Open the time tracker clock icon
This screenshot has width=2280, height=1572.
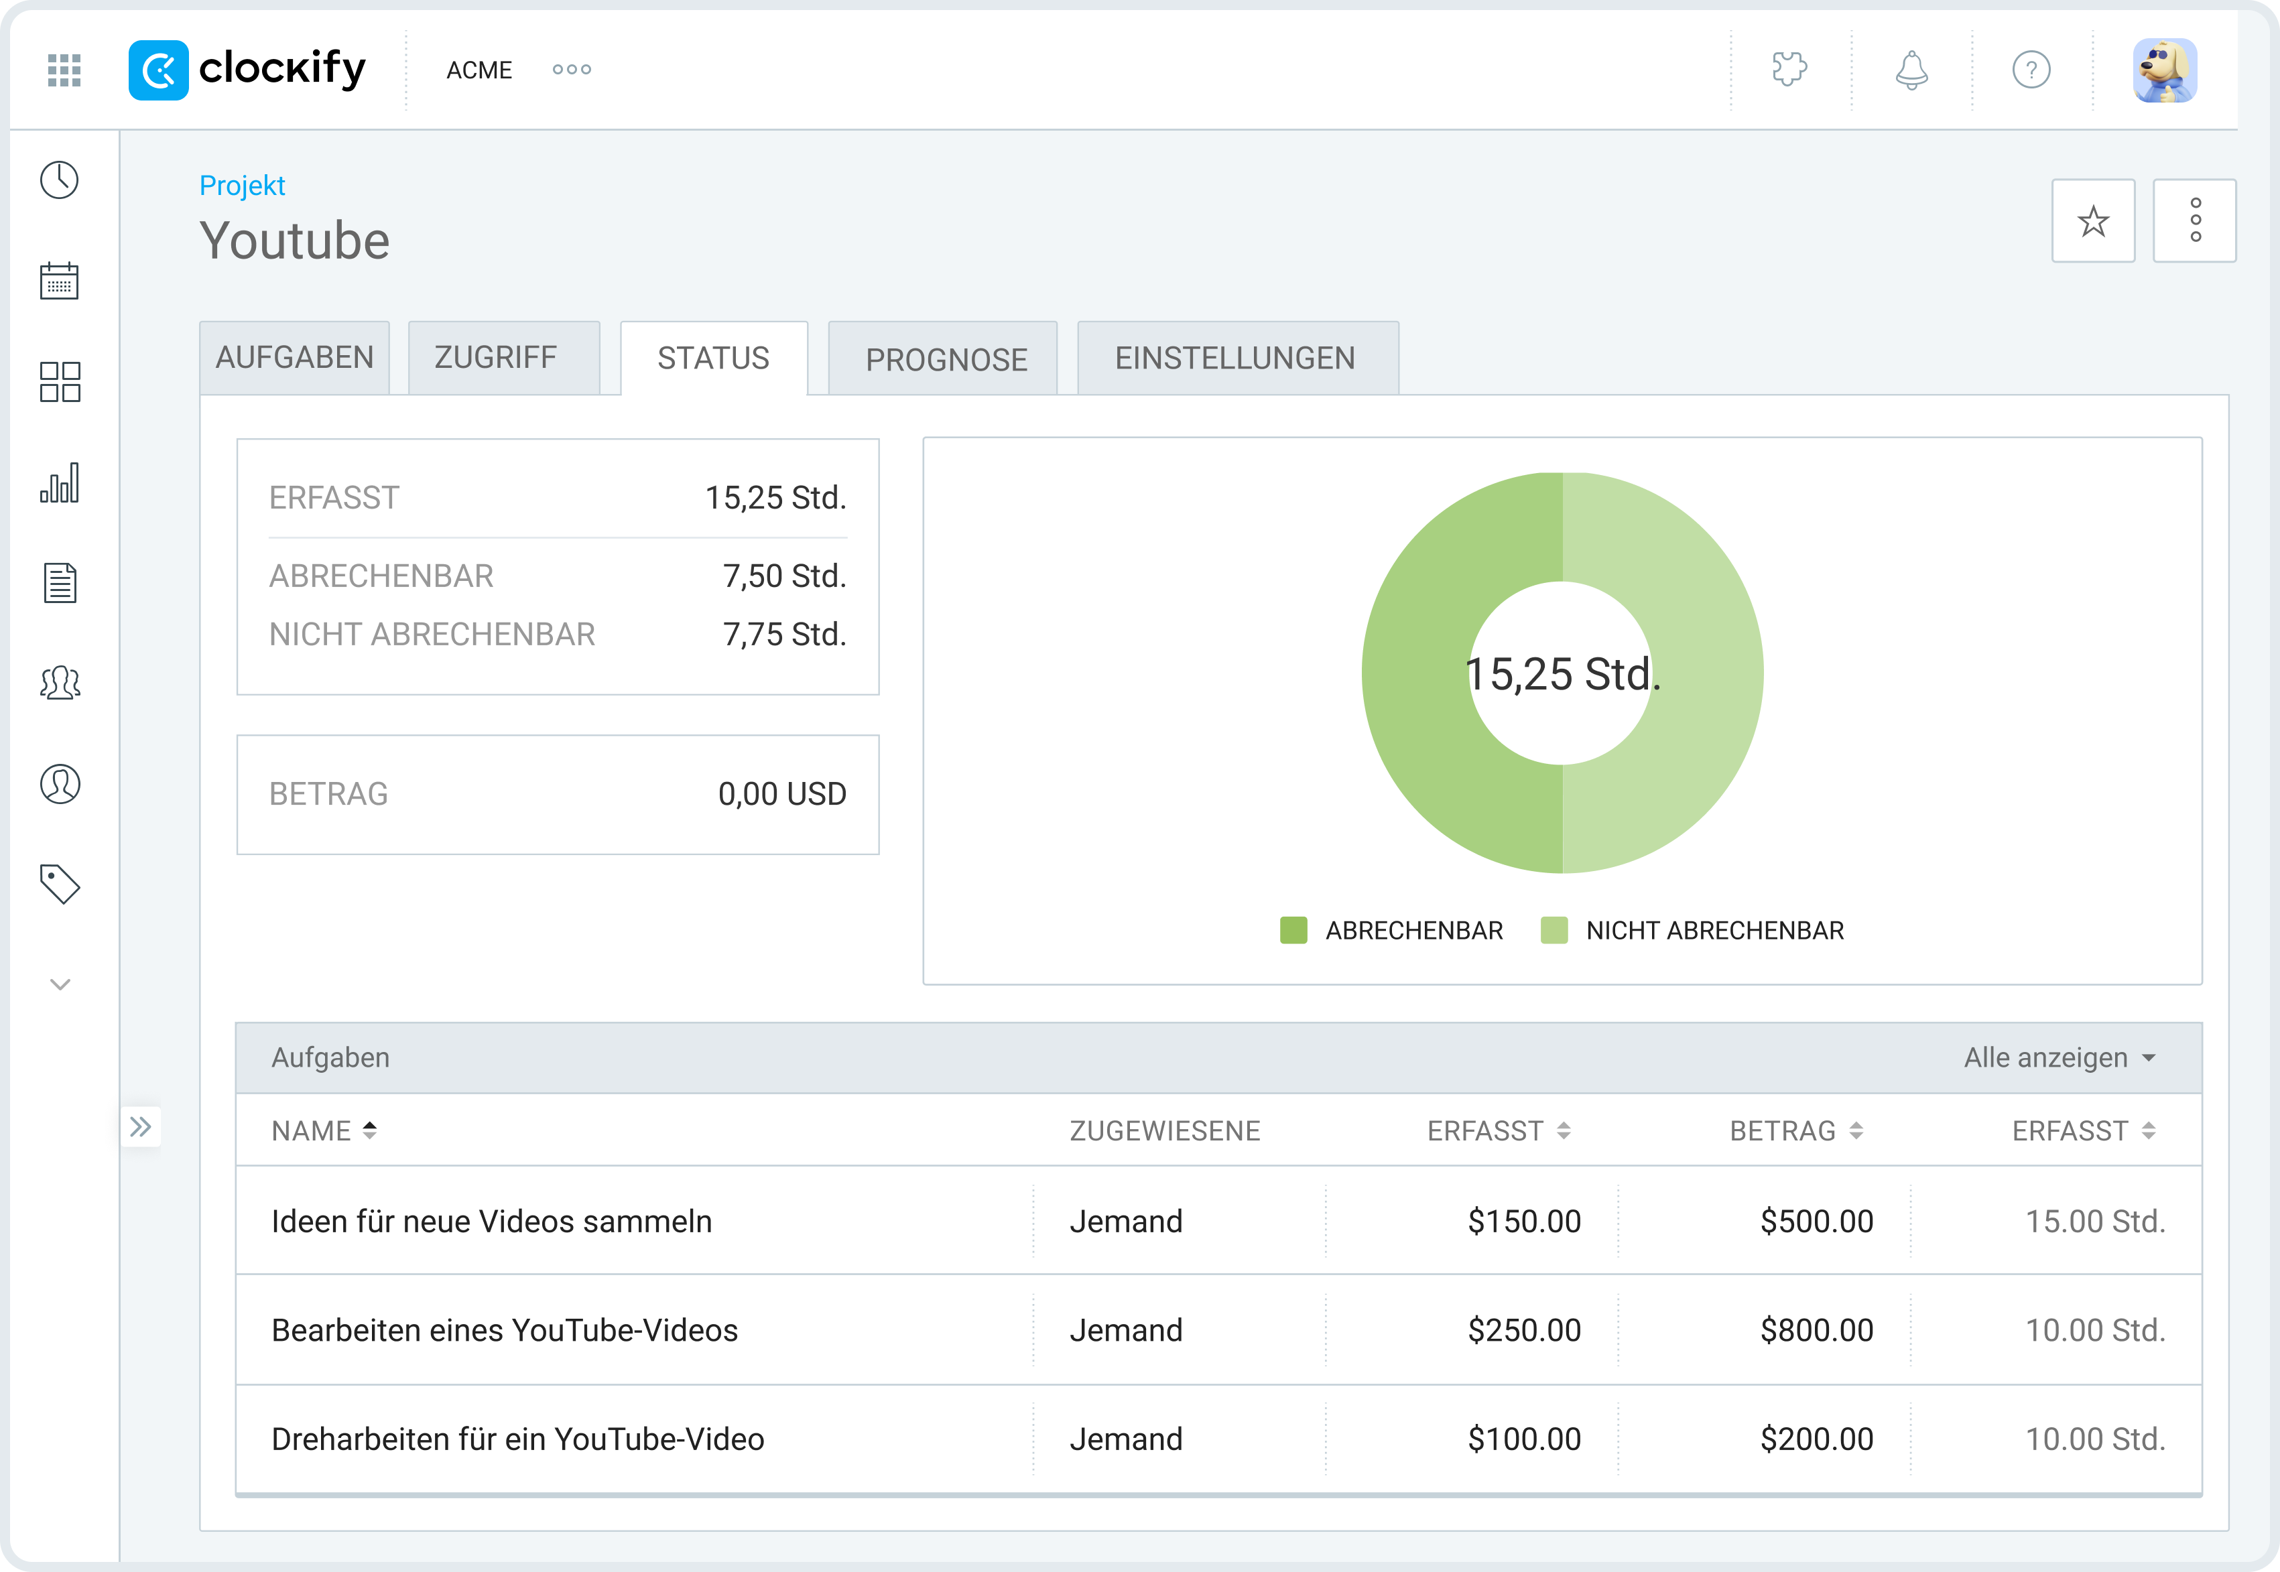[x=60, y=180]
